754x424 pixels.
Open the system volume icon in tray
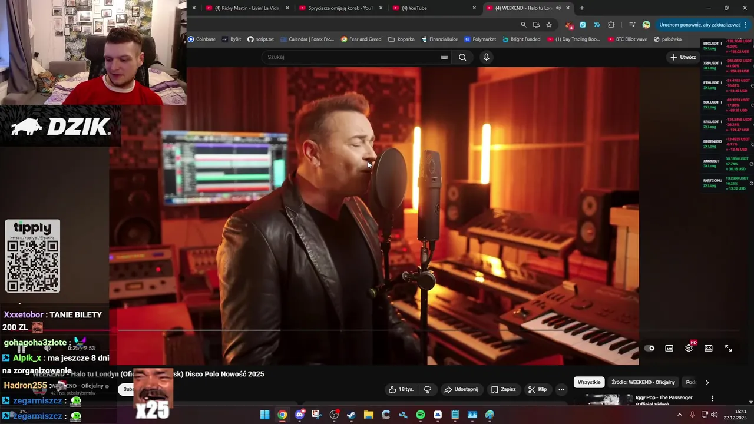[714, 415]
